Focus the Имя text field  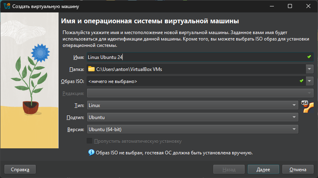coord(200,57)
